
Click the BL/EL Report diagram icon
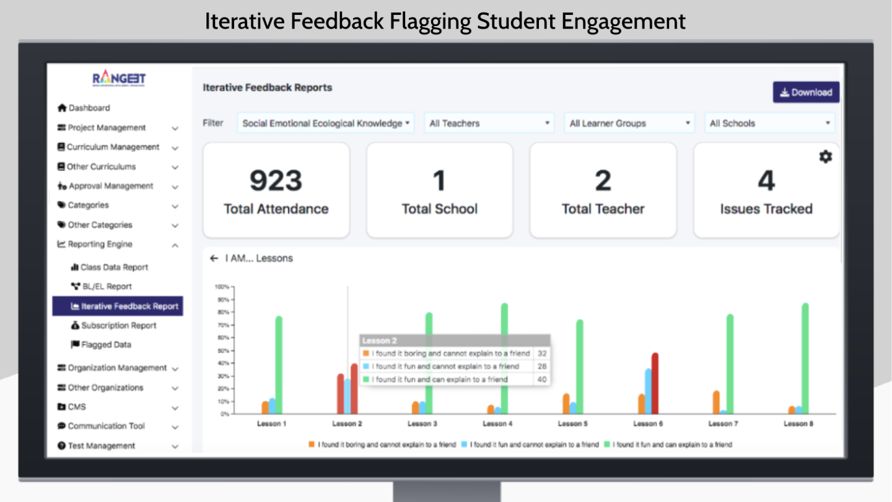click(76, 286)
